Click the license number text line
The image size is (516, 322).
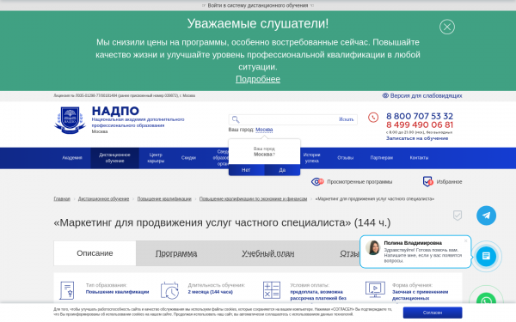[125, 95]
